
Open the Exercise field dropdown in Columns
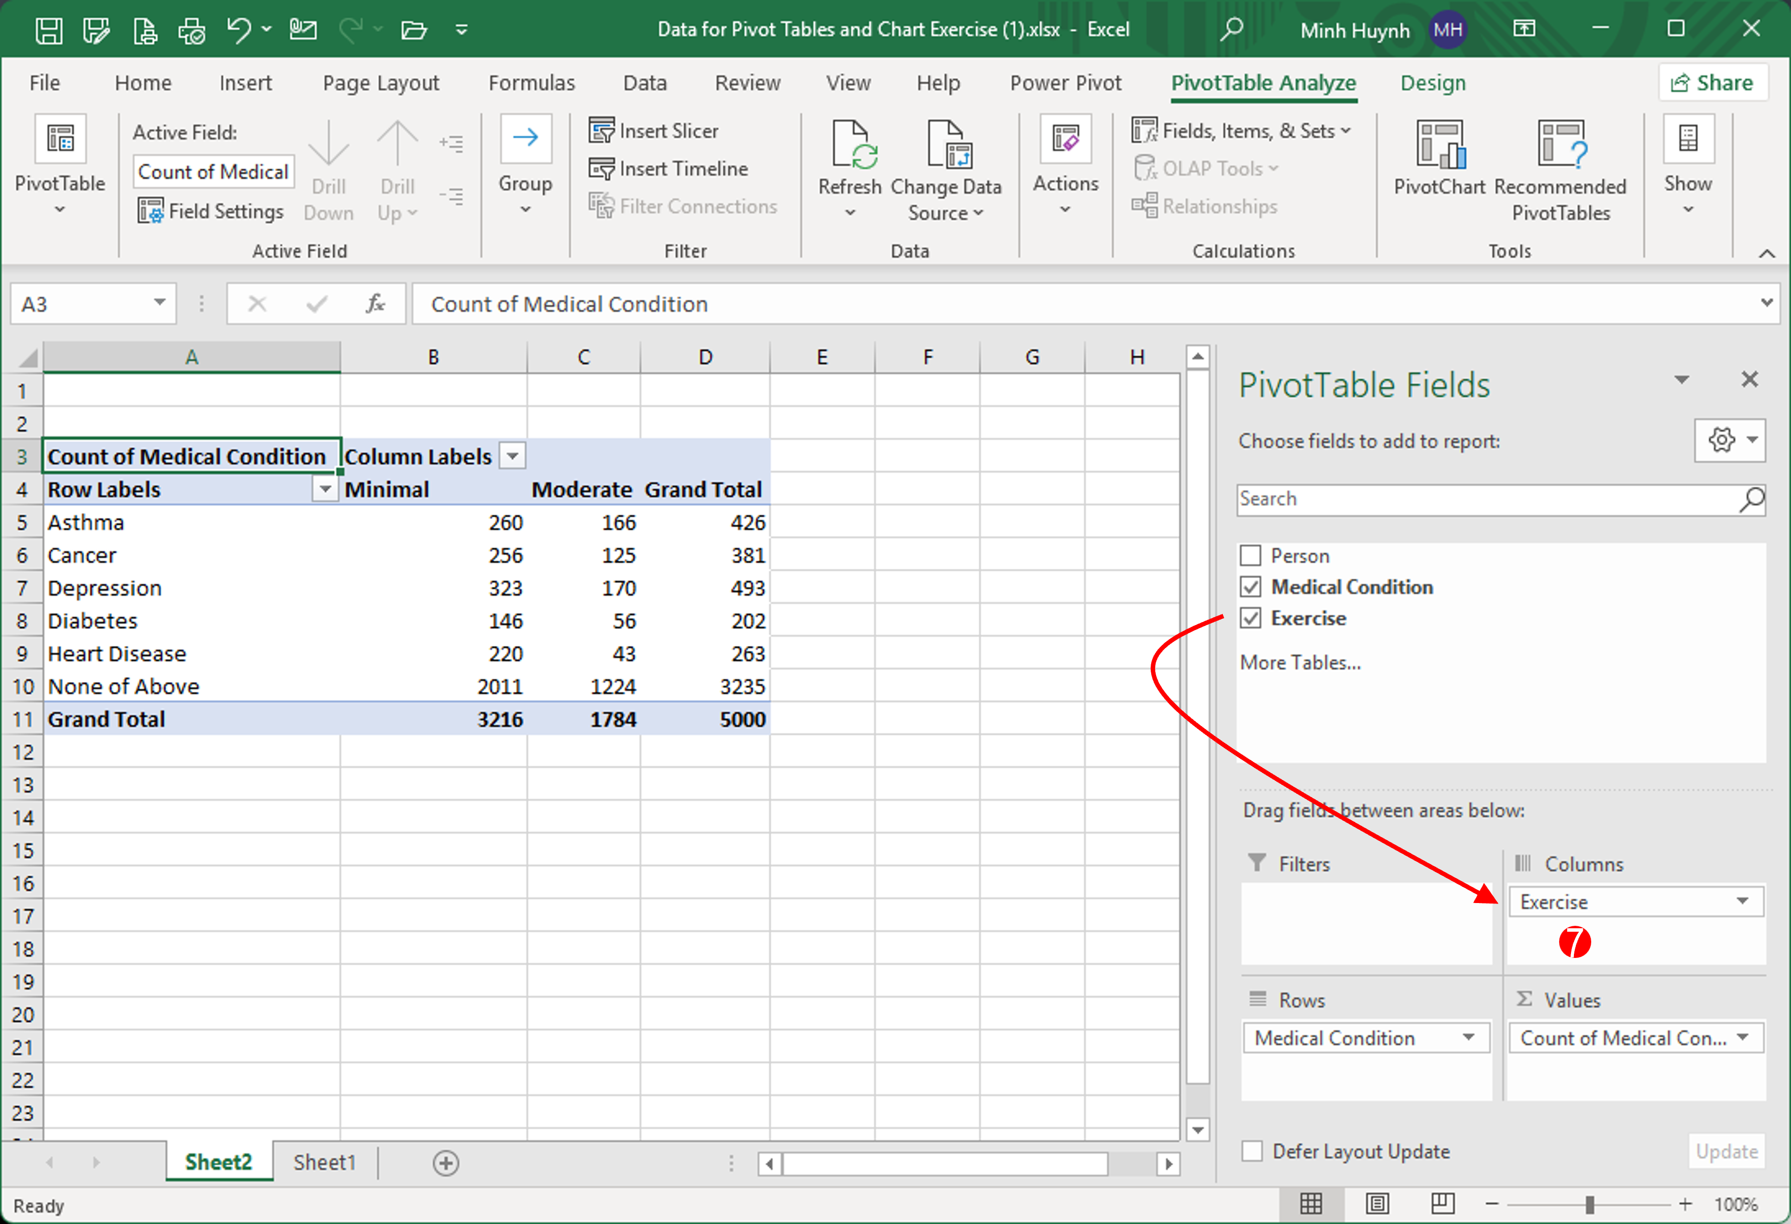[1743, 902]
